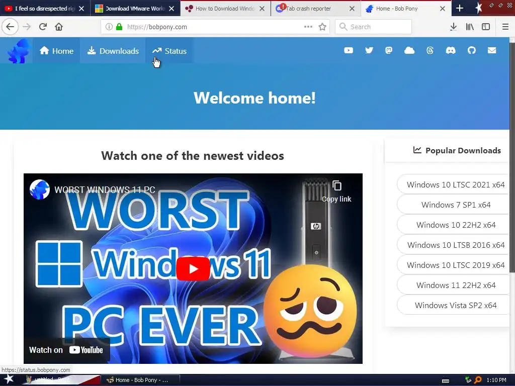
Task: Open a new tab with plus button
Action: [460, 8]
